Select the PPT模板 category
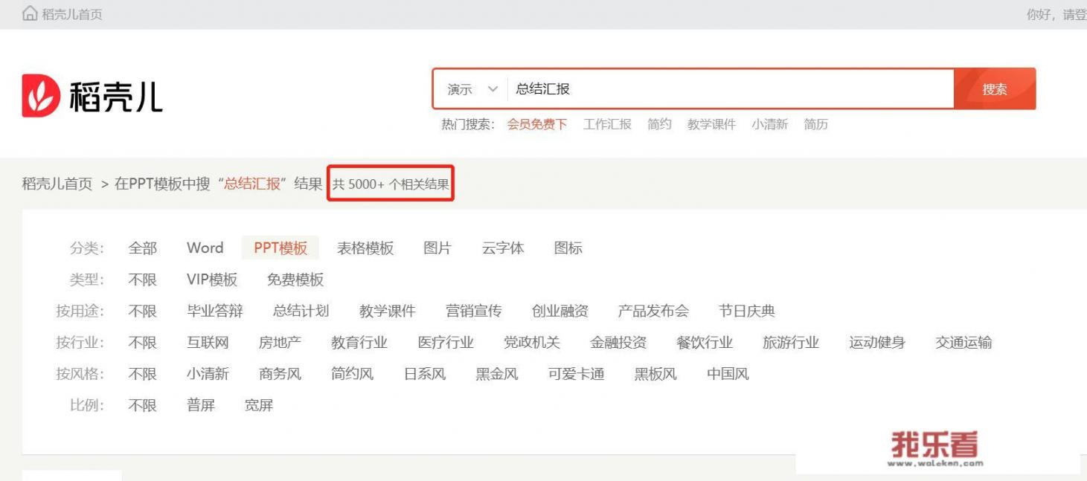The image size is (1087, 481). point(280,248)
